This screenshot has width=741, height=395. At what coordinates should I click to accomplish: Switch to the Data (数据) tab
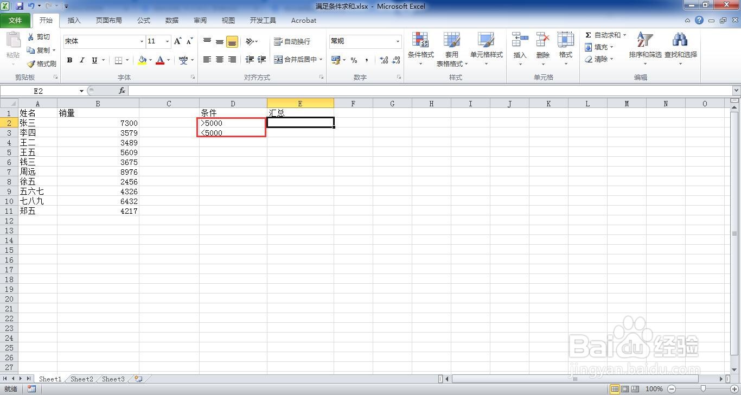pyautogui.click(x=172, y=21)
